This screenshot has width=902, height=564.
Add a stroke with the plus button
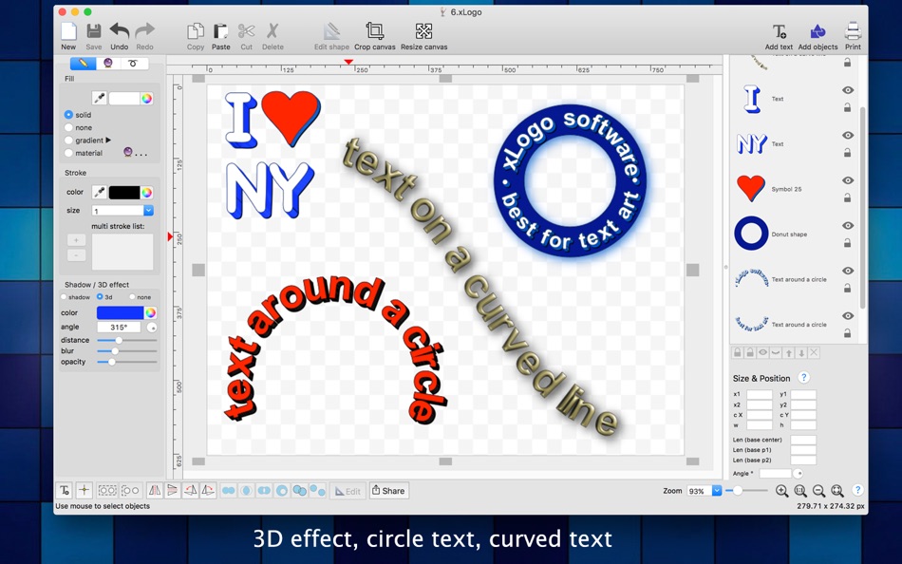tap(77, 240)
